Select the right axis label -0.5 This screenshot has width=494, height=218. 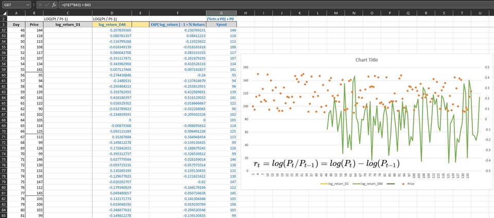(487, 171)
